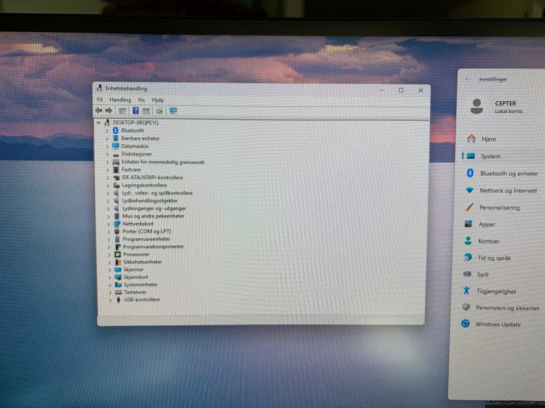This screenshot has width=545, height=408.
Task: Select the Nettverkskort tree row text
Action: click(x=138, y=224)
